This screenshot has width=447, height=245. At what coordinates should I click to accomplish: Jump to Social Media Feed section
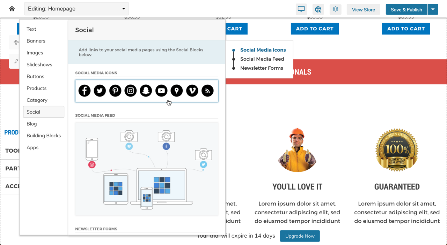pyautogui.click(x=262, y=59)
